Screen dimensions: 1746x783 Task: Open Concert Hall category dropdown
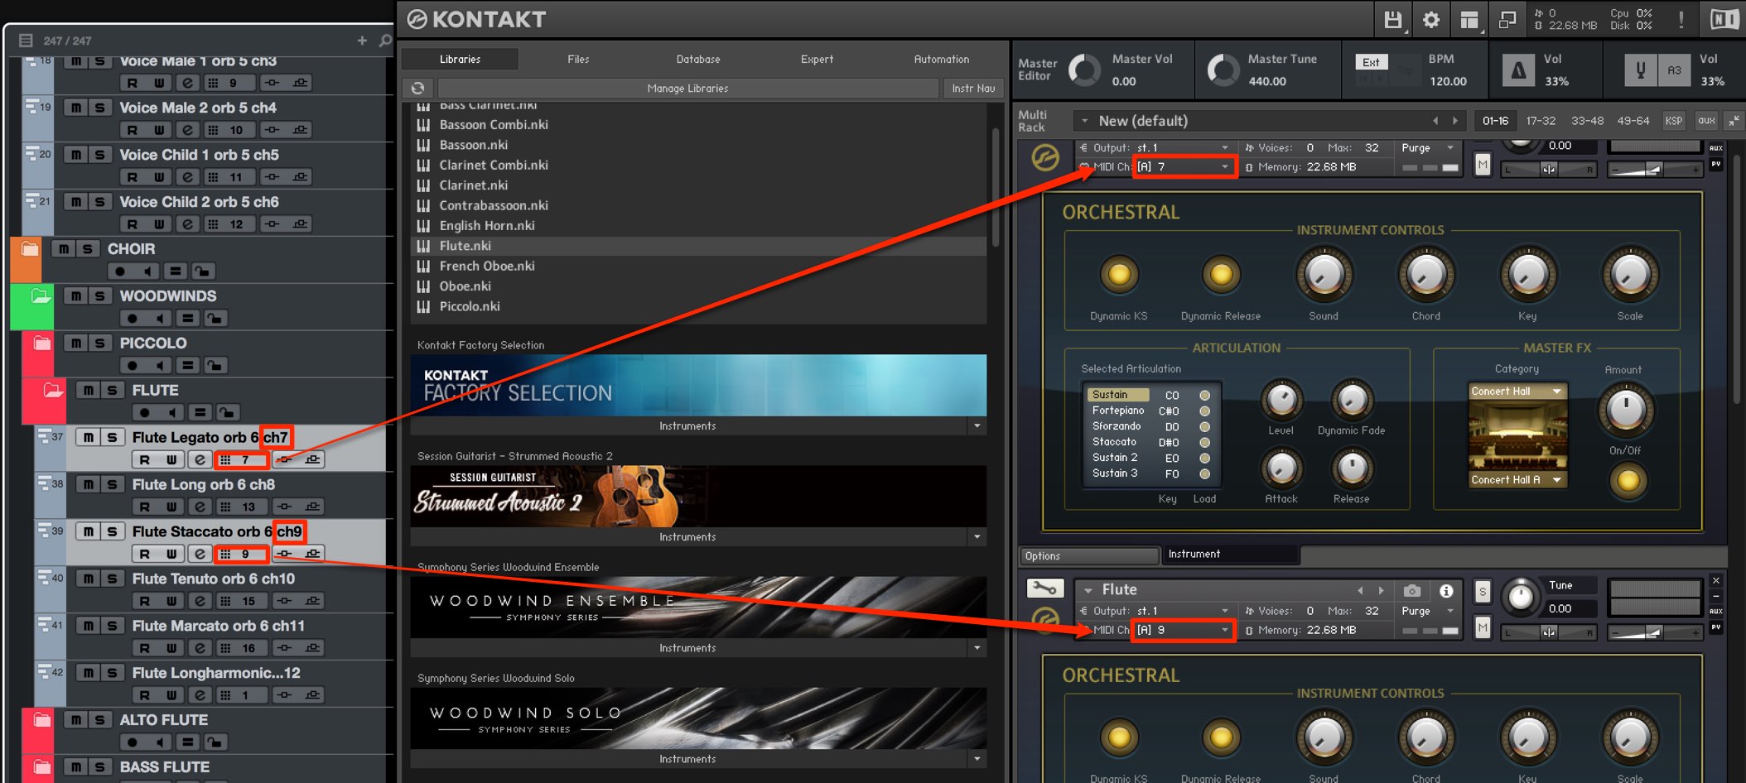coord(1517,391)
